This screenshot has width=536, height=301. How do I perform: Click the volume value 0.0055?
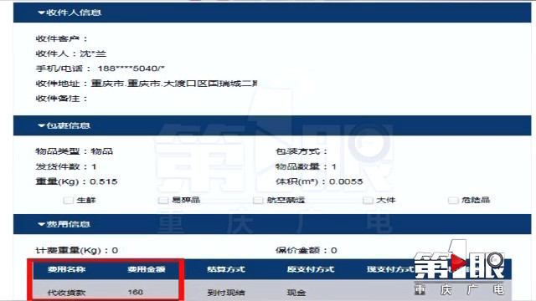tap(346, 181)
